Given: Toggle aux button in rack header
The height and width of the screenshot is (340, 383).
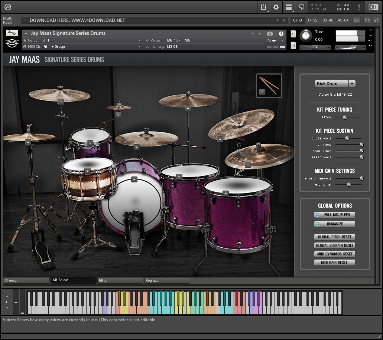Looking at the screenshot, I should point(367,20).
